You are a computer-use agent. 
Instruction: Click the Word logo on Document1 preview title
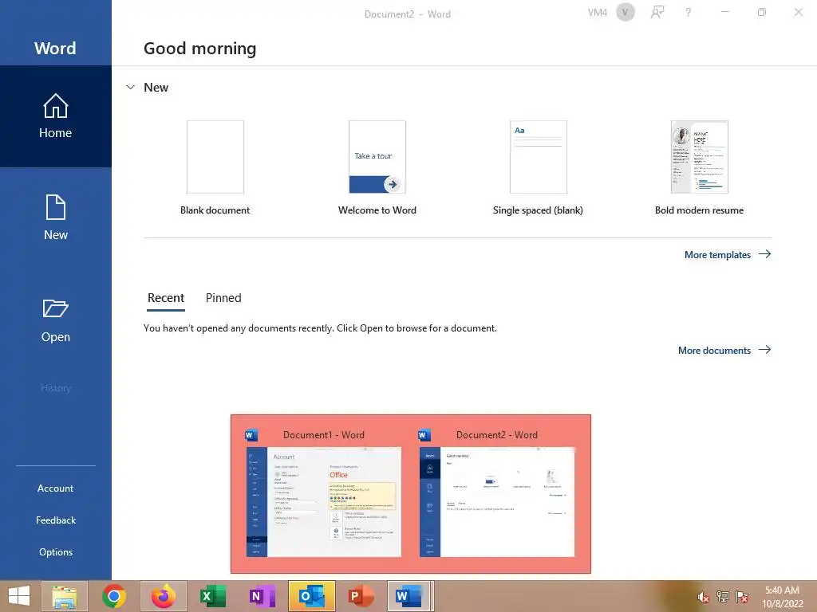[251, 435]
